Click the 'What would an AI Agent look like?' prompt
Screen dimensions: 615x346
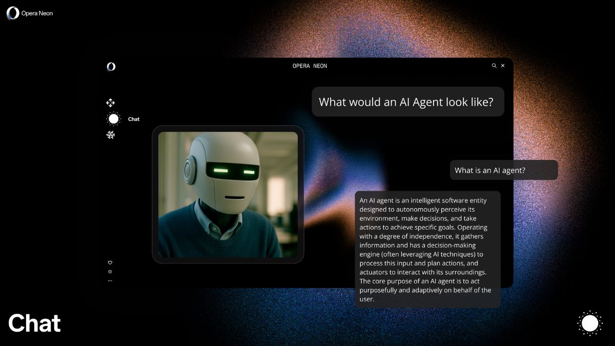pyautogui.click(x=408, y=101)
